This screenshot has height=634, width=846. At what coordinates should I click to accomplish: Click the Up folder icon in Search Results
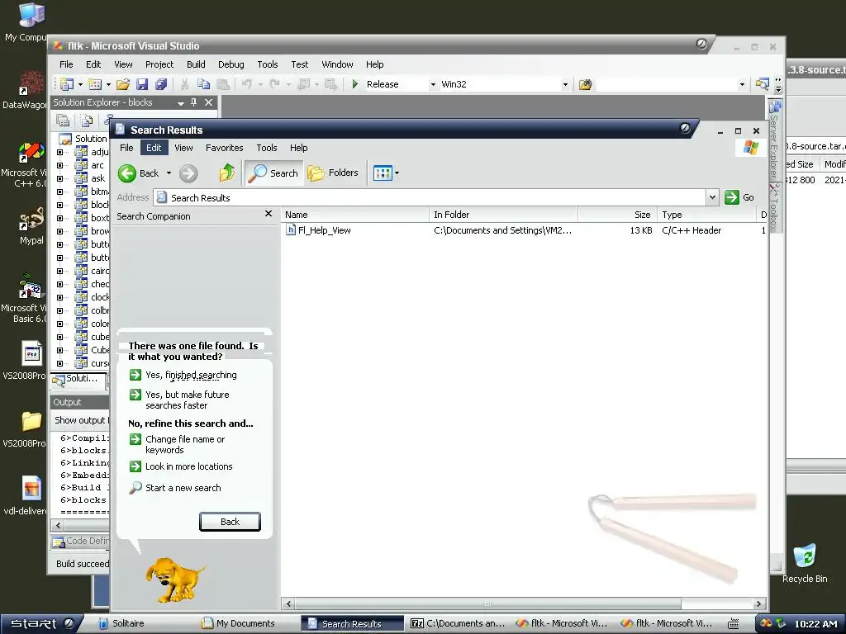(x=227, y=173)
